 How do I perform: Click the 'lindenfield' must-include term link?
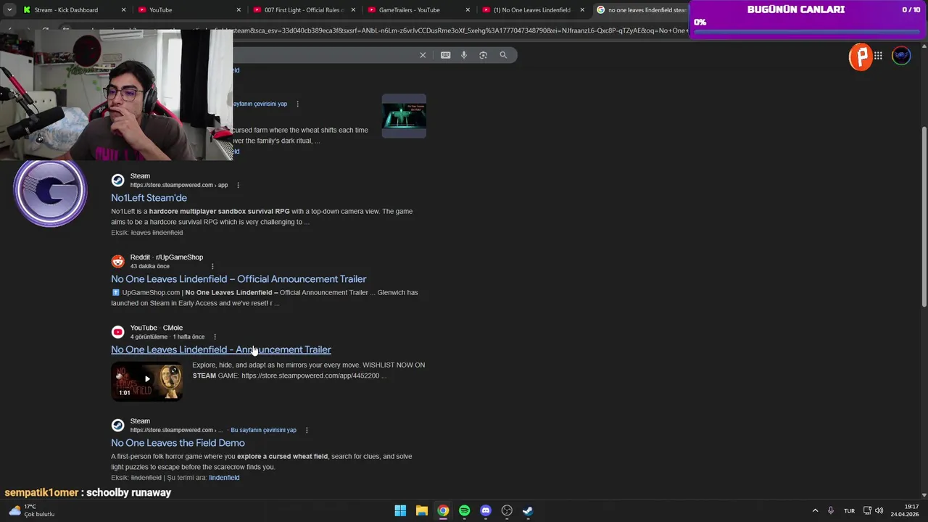click(x=224, y=478)
